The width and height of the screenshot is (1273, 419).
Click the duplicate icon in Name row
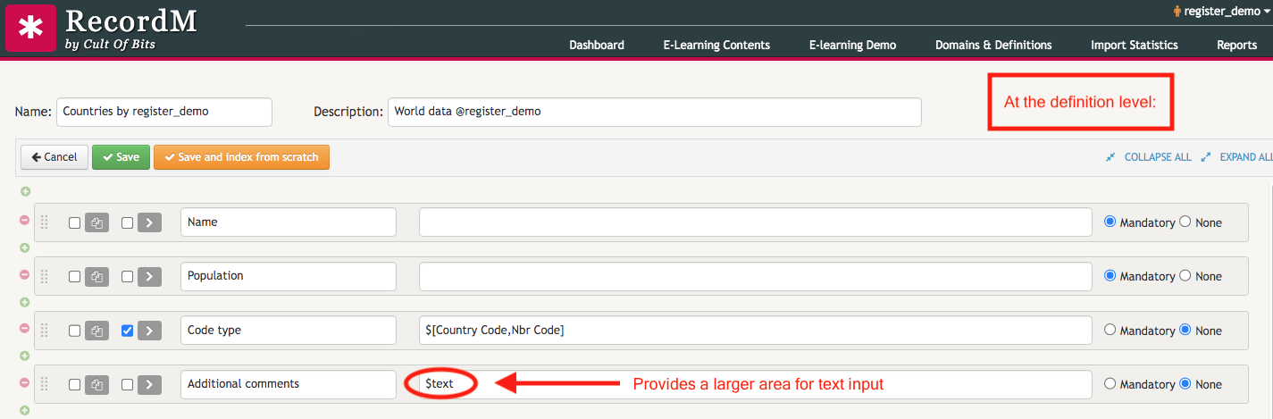96,222
